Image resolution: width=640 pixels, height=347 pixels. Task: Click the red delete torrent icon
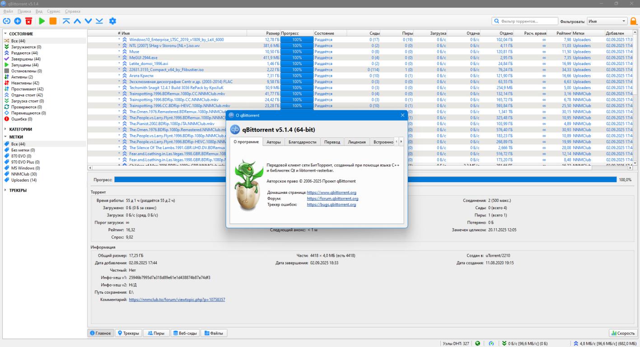(x=28, y=21)
